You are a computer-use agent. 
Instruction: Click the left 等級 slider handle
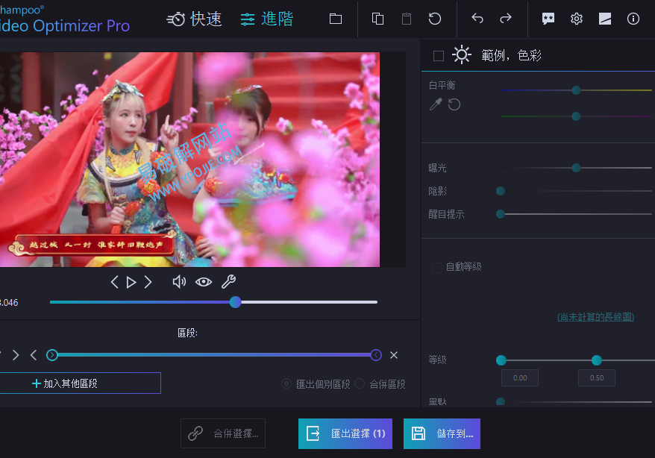pyautogui.click(x=501, y=360)
